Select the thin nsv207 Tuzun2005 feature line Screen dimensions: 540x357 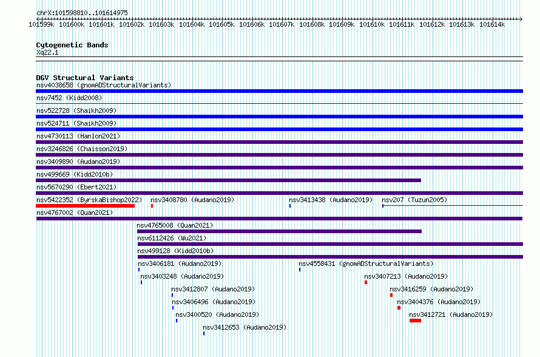(453, 206)
